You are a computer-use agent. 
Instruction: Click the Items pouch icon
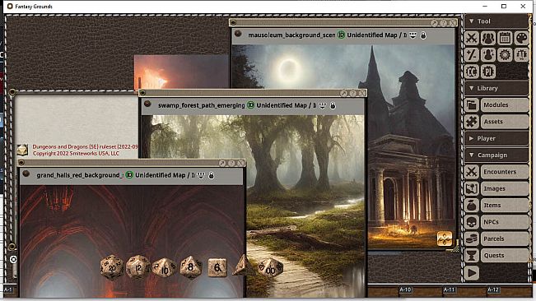[x=472, y=205]
